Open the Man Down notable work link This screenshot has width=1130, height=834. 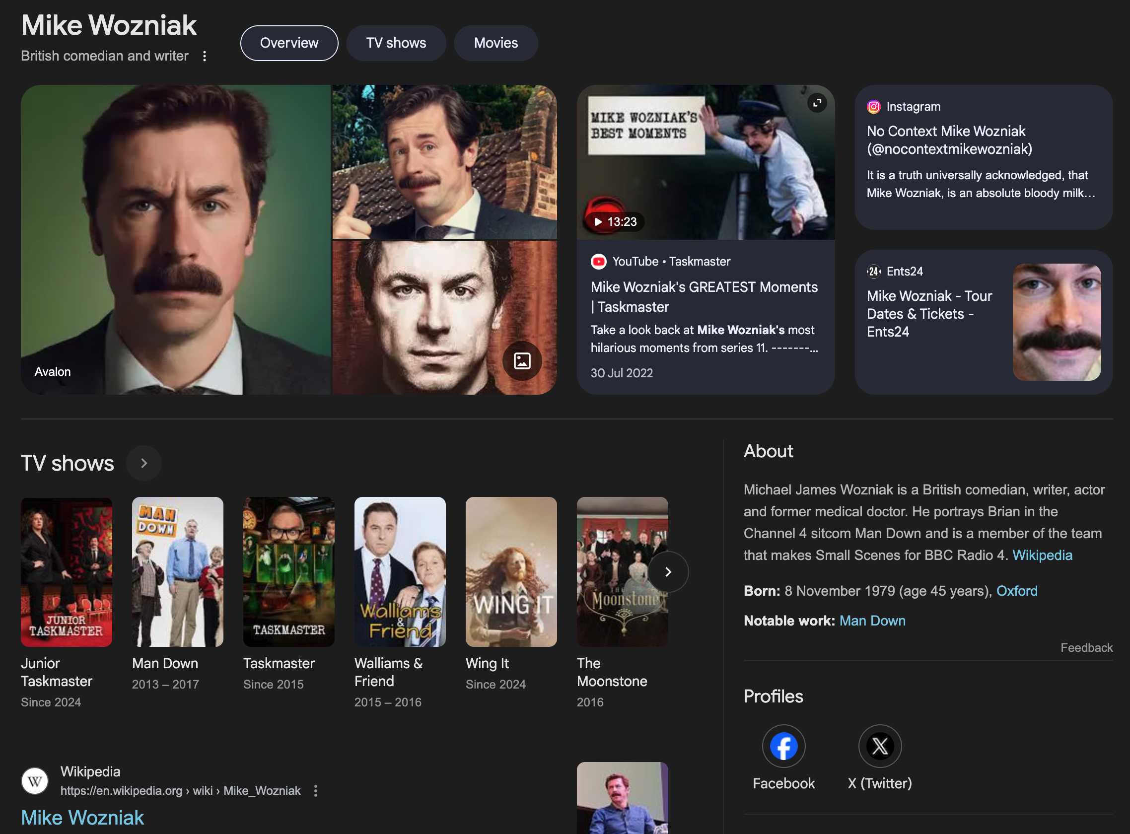point(872,621)
